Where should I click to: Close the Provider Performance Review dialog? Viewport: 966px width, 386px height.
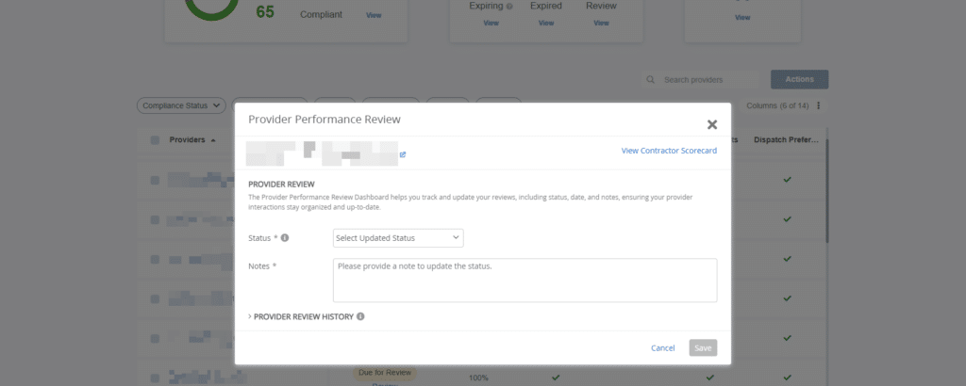click(x=712, y=124)
